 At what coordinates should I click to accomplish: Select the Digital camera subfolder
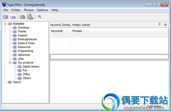pyautogui.click(x=31, y=67)
